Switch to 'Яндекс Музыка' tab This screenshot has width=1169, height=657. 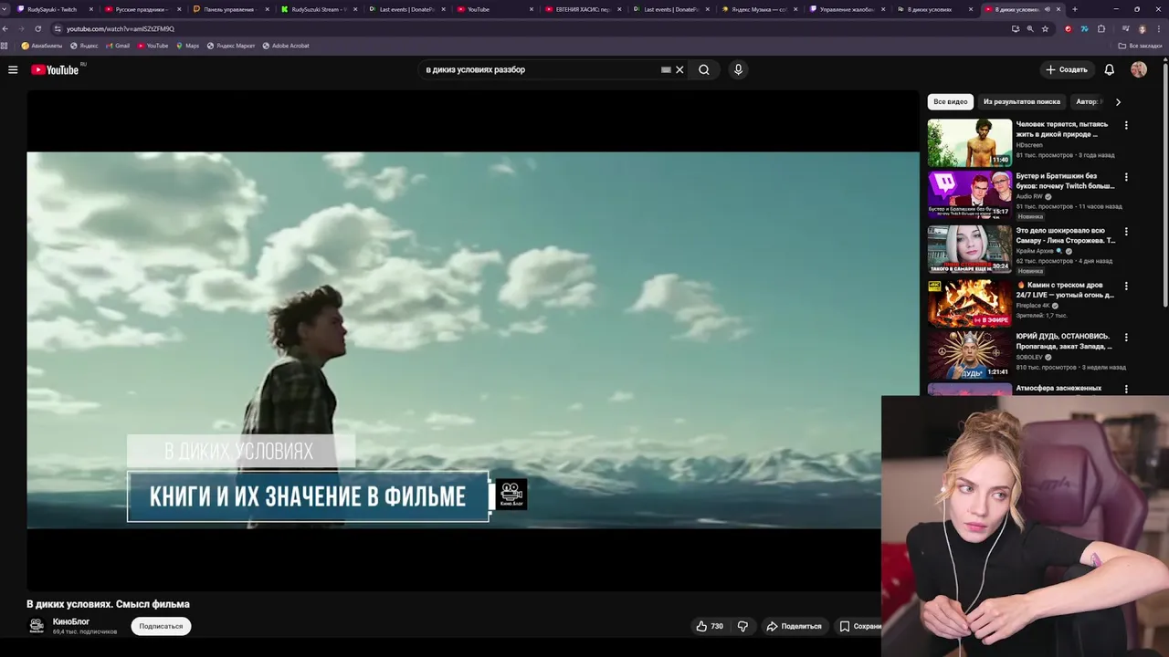(759, 9)
